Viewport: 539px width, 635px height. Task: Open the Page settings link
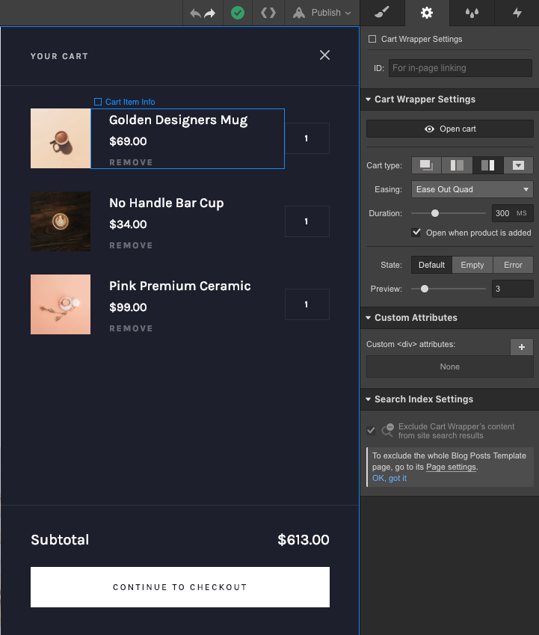pyautogui.click(x=452, y=467)
